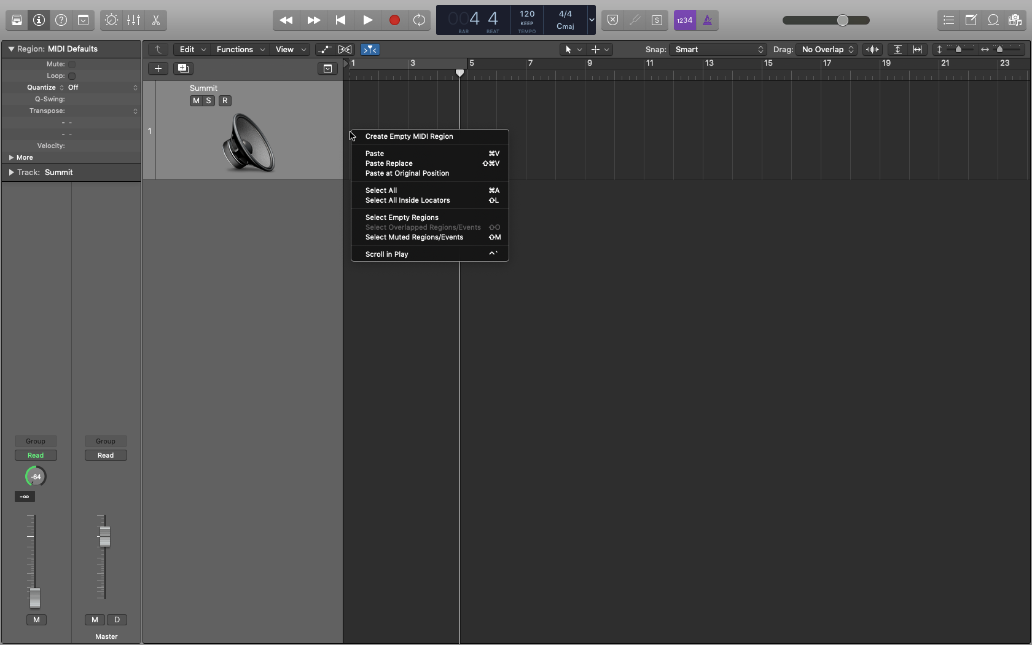1032x645 pixels.
Task: Adjust the master volume slider
Action: click(843, 20)
